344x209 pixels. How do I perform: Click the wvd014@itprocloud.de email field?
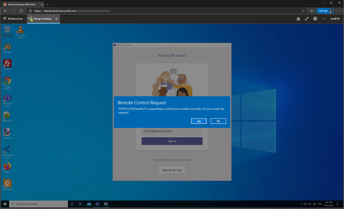tap(172, 131)
